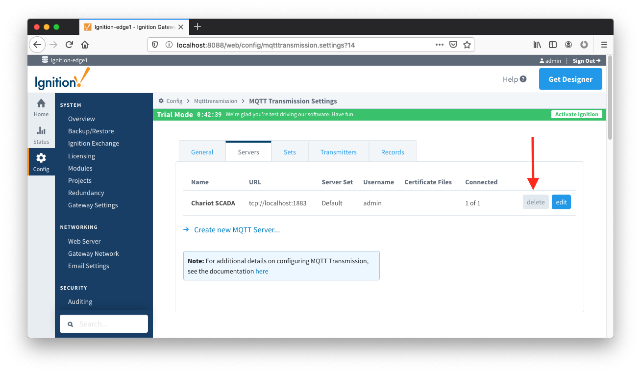Go to the browser home page

point(85,45)
